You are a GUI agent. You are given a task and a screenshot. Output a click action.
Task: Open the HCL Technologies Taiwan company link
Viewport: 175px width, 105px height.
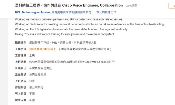pyautogui.click(x=53, y=12)
